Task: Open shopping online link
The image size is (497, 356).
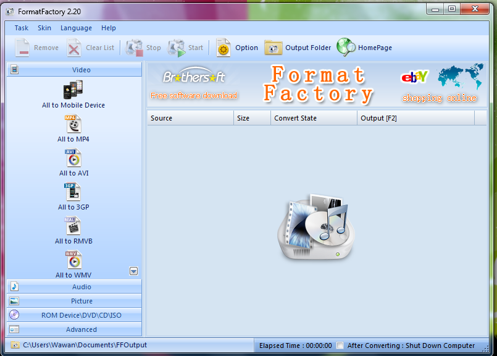Action: click(440, 98)
